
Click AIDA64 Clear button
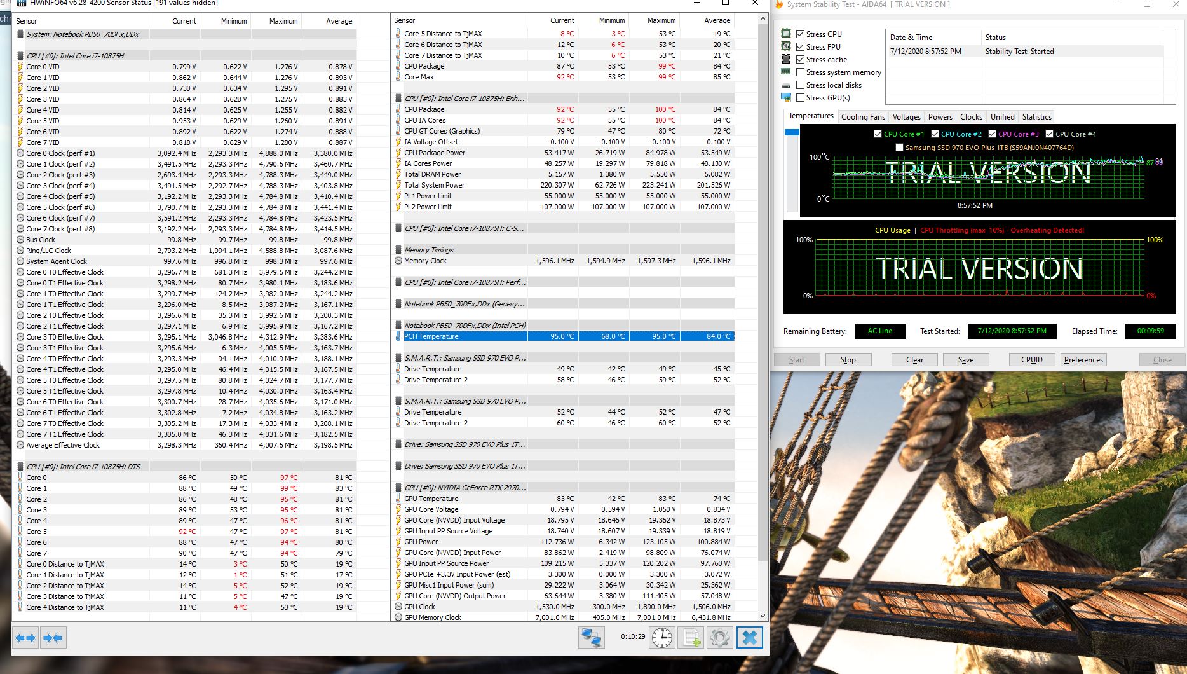tap(915, 360)
